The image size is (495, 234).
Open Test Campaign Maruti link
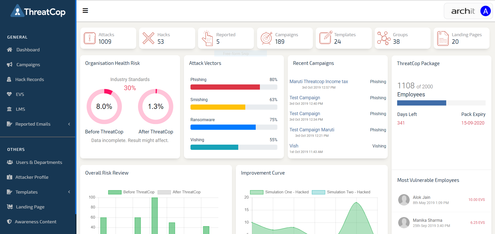tap(312, 130)
